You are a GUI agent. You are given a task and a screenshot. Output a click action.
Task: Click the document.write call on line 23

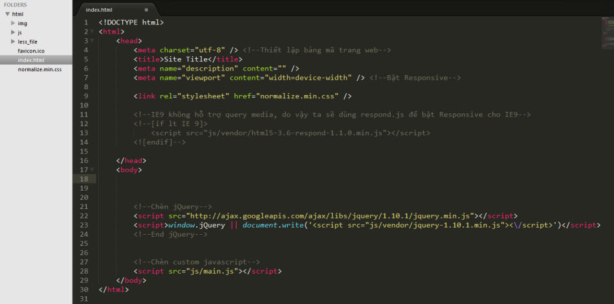[x=273, y=225]
